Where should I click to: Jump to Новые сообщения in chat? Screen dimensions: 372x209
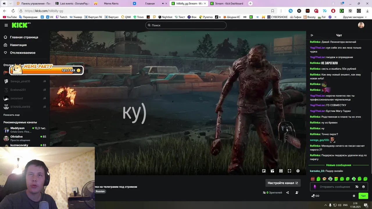click(339, 165)
